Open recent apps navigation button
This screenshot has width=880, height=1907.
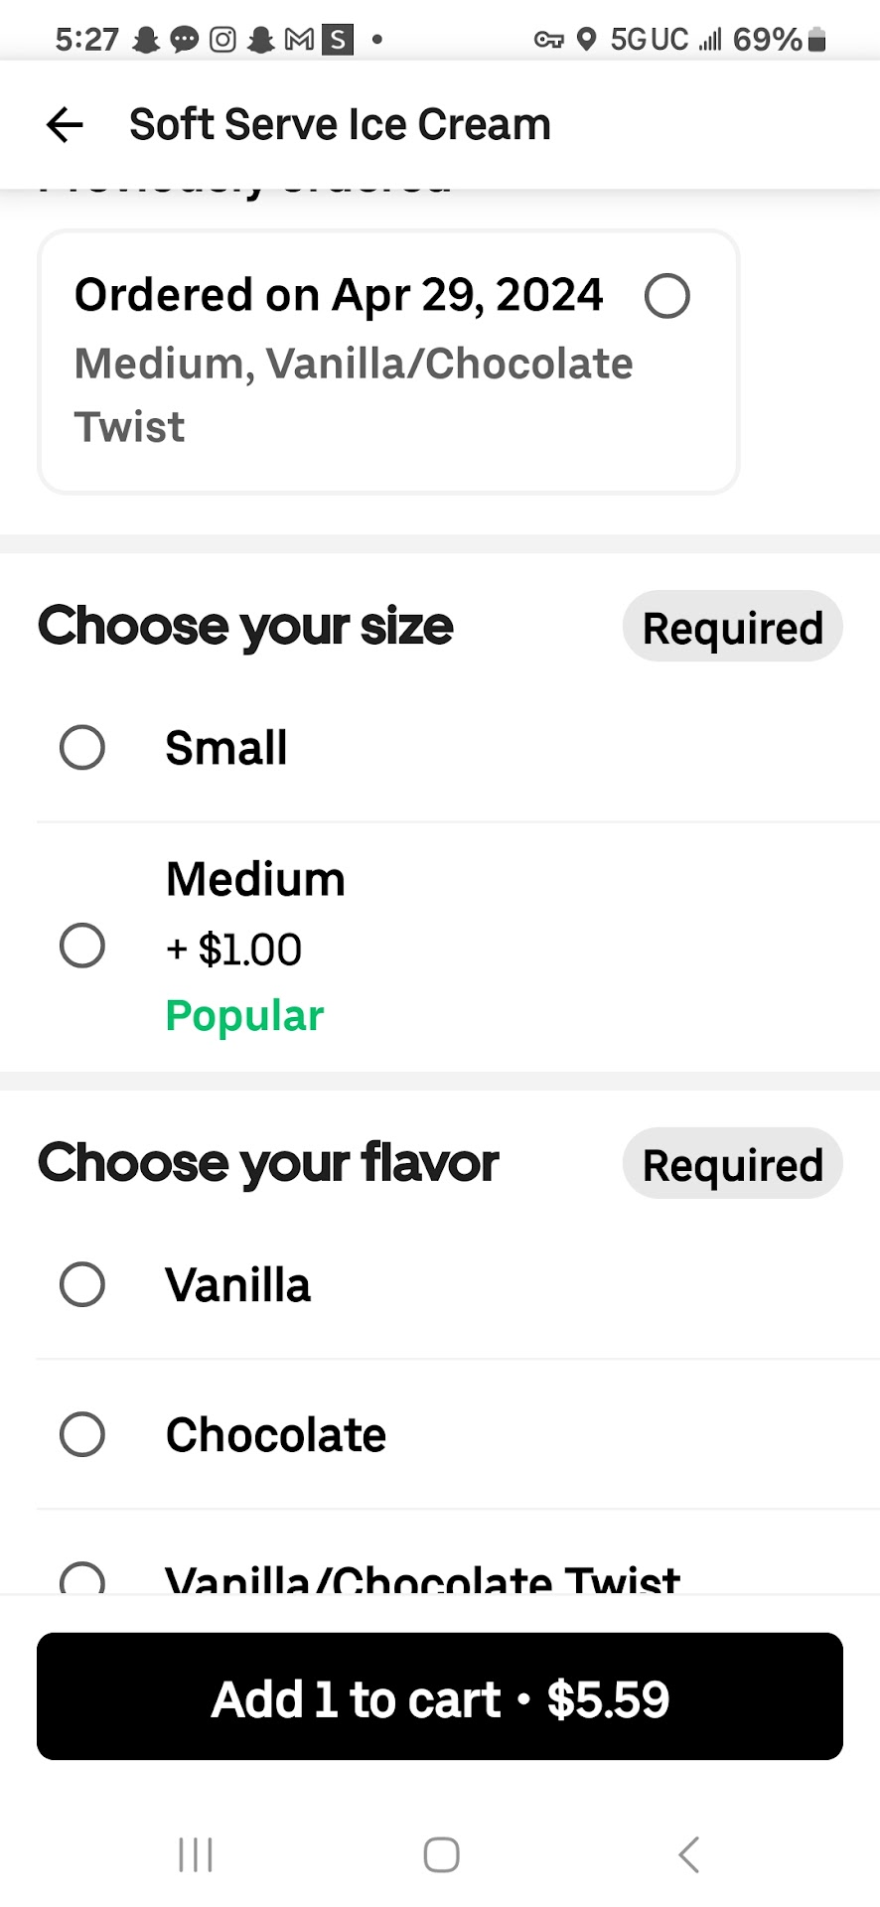tap(196, 1854)
